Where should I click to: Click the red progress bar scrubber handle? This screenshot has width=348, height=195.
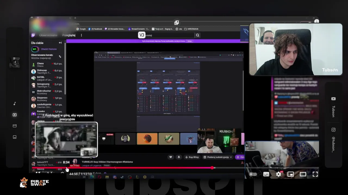[x=212, y=168]
